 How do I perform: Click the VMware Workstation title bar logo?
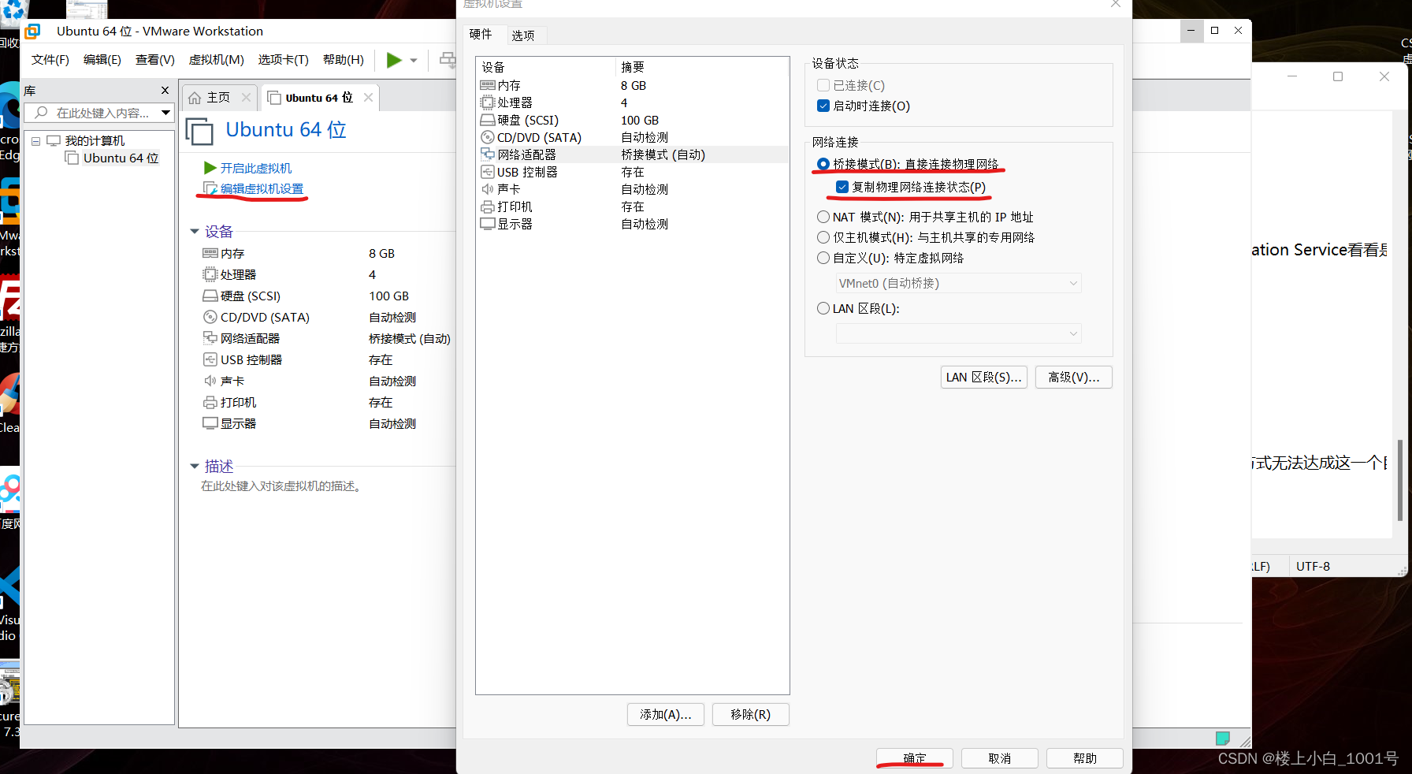(x=32, y=32)
